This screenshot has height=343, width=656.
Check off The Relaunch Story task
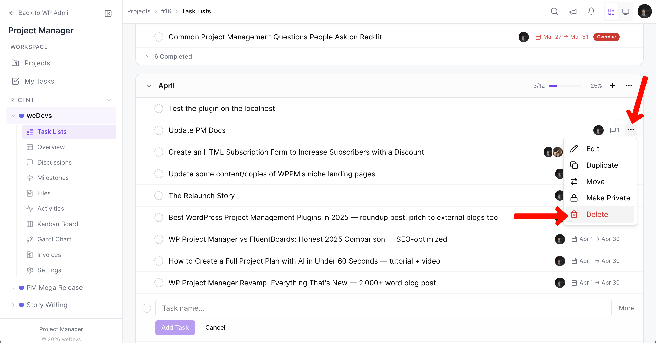click(x=159, y=195)
